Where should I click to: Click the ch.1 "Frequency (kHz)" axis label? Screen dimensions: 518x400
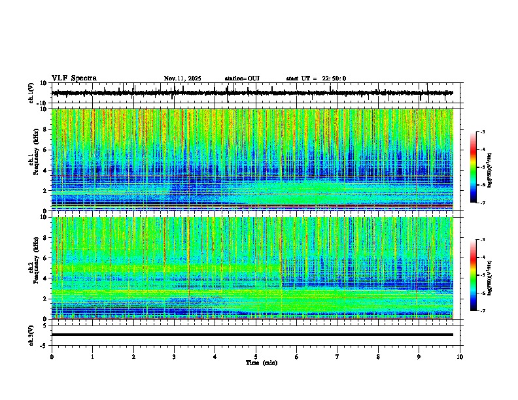(x=35, y=152)
